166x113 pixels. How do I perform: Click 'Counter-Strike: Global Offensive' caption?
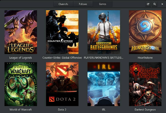click(x=62, y=58)
